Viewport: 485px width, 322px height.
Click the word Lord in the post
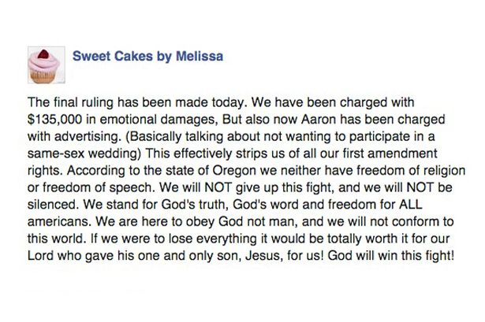pyautogui.click(x=40, y=256)
